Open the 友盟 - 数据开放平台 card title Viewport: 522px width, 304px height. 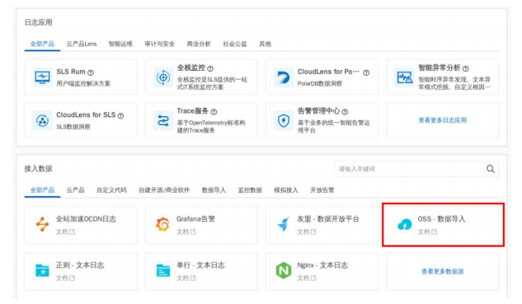[328, 219]
